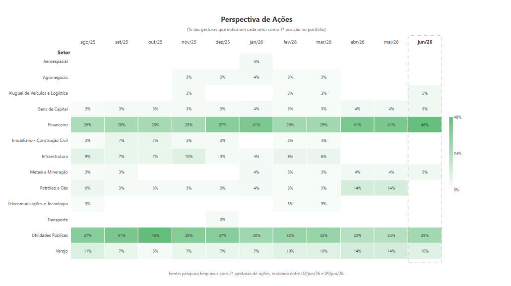Viewport: 511px width, 286px height.
Task: Click the Infraestrutura nov/25 10% cell
Action: click(189, 156)
